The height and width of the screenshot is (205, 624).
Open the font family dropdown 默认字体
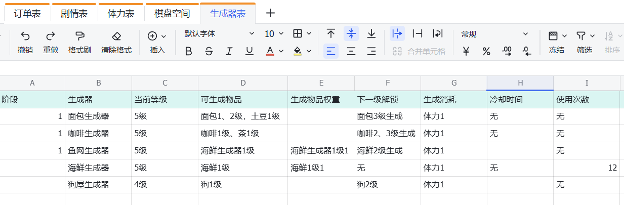220,34
